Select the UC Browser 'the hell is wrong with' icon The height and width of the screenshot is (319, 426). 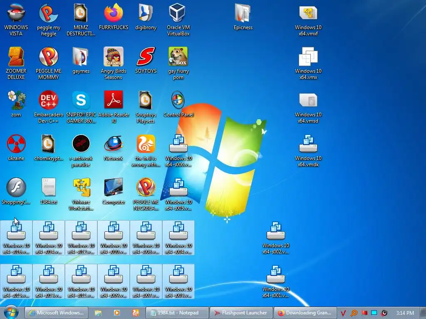pyautogui.click(x=146, y=150)
